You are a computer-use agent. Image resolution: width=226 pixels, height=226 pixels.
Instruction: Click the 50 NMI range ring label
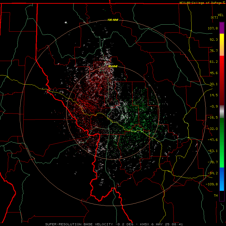coord(113,67)
